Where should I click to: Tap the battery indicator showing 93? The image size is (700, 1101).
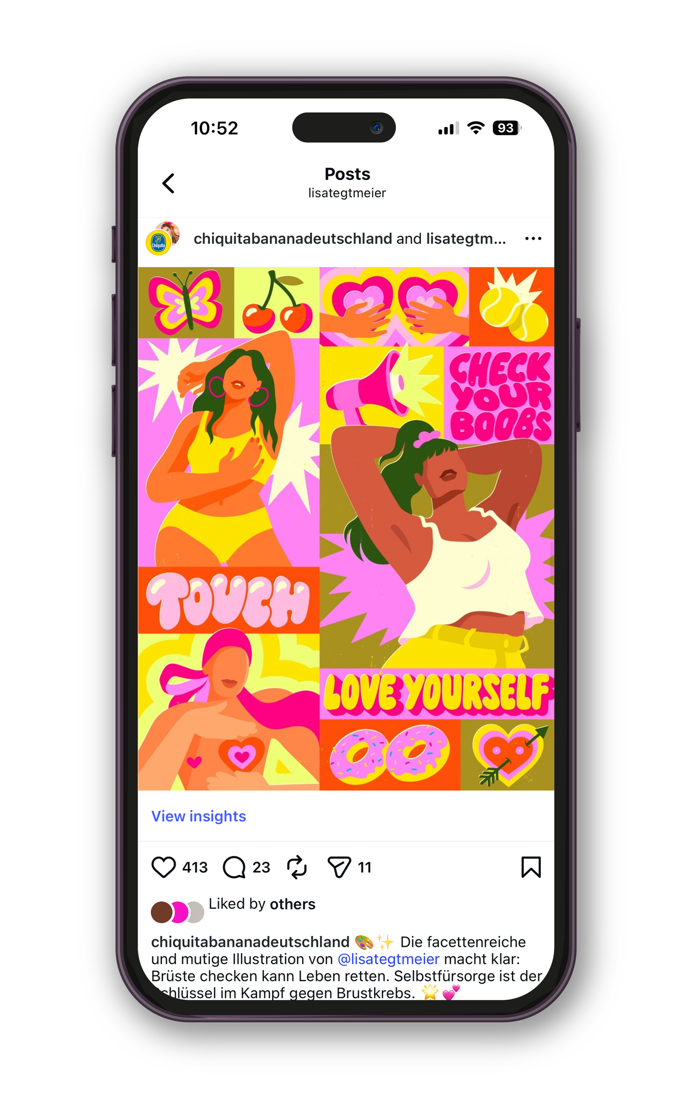click(x=507, y=128)
